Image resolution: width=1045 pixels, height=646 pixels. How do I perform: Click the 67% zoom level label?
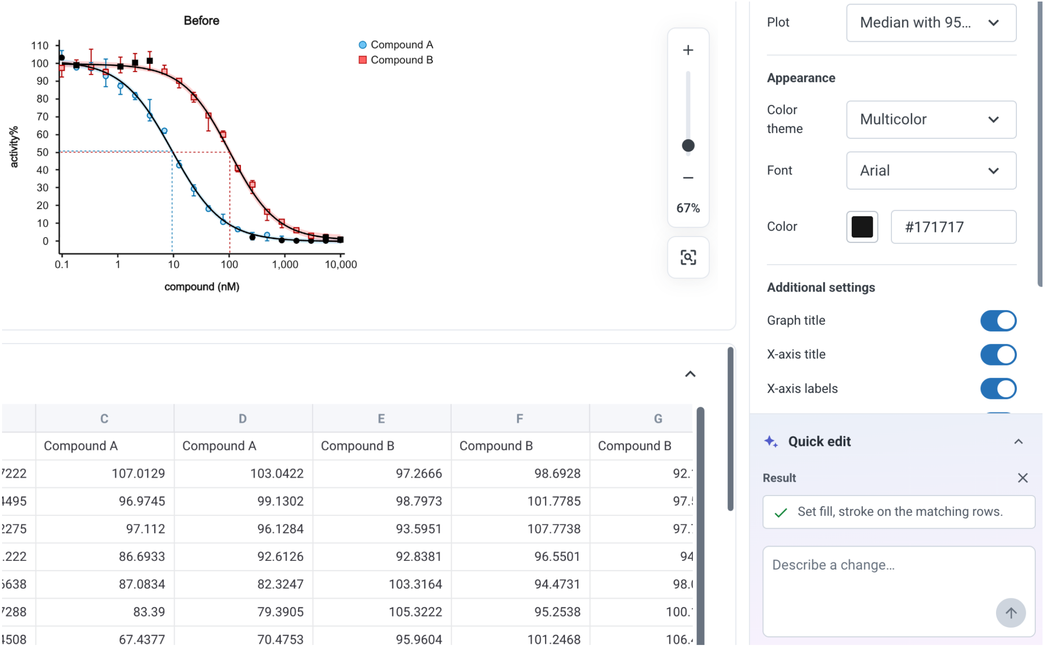[x=688, y=208]
